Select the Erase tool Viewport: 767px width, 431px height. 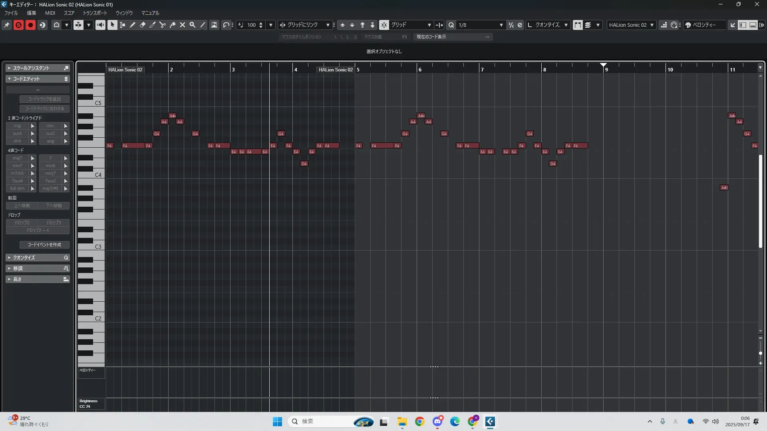point(142,25)
